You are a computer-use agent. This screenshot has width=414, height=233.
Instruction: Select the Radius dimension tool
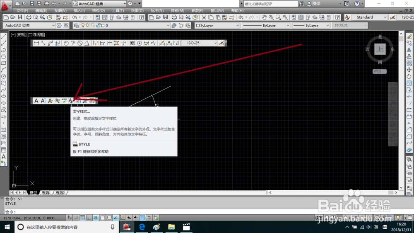click(66, 43)
